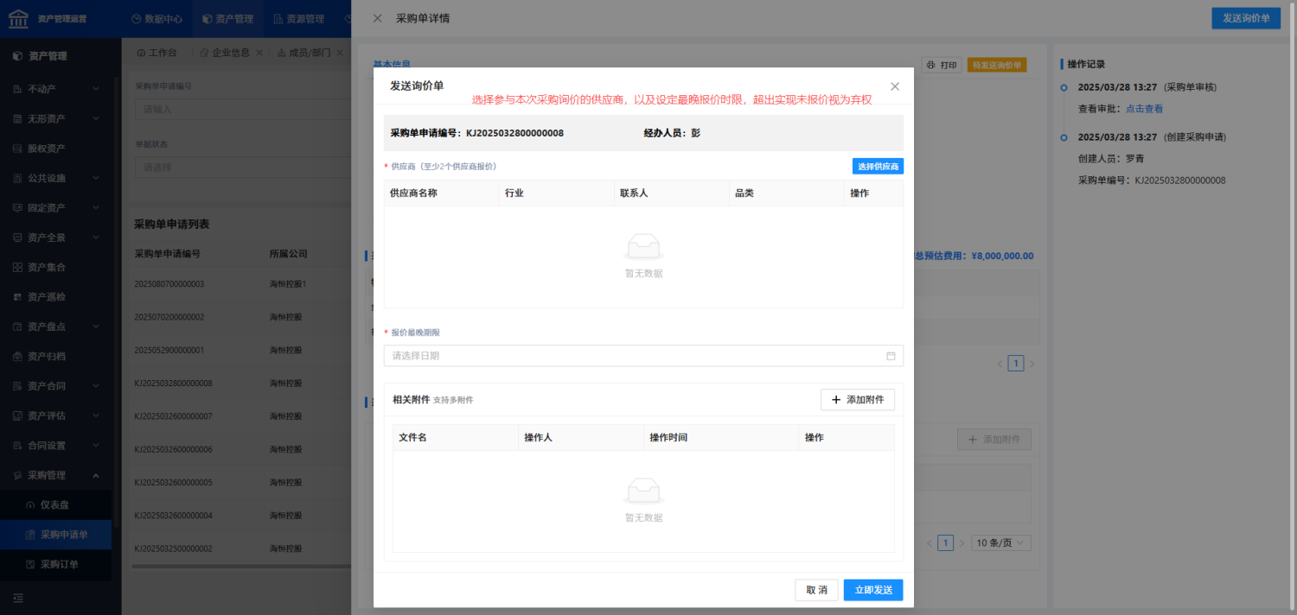Click the 立即发送 button
1297x615 pixels.
tap(873, 590)
